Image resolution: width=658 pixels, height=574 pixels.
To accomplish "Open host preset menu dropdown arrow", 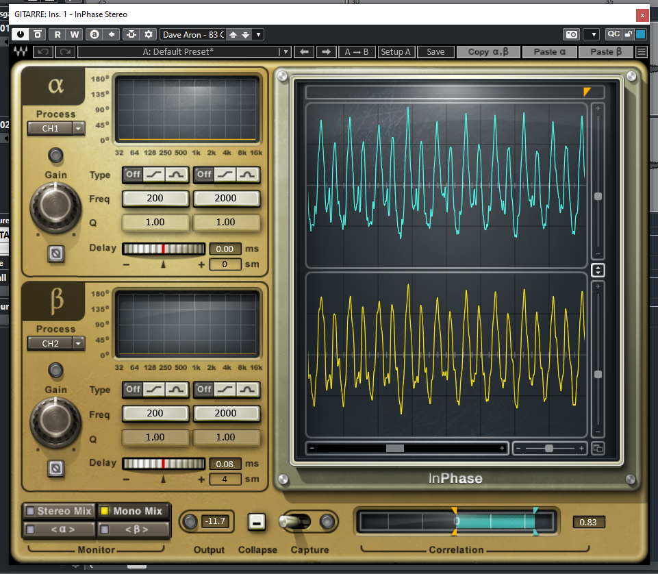I will click(x=259, y=34).
